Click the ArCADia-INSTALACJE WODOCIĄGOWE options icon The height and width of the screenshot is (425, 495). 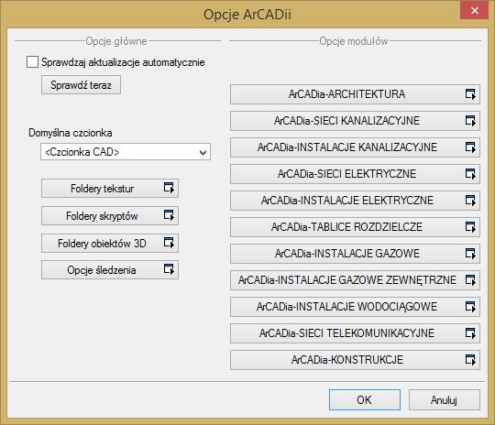pyautogui.click(x=470, y=306)
